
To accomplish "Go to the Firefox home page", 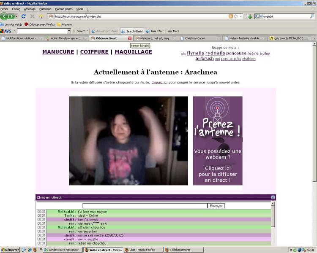I will 41,16.
